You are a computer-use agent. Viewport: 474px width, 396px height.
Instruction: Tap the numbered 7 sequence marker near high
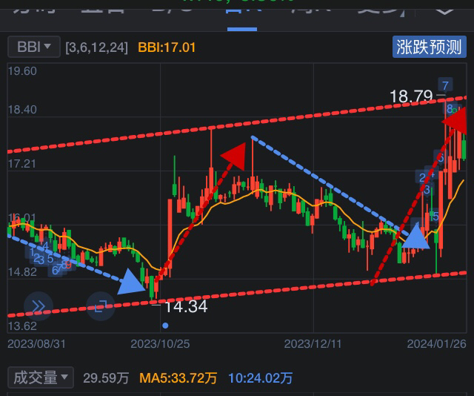pyautogui.click(x=445, y=85)
